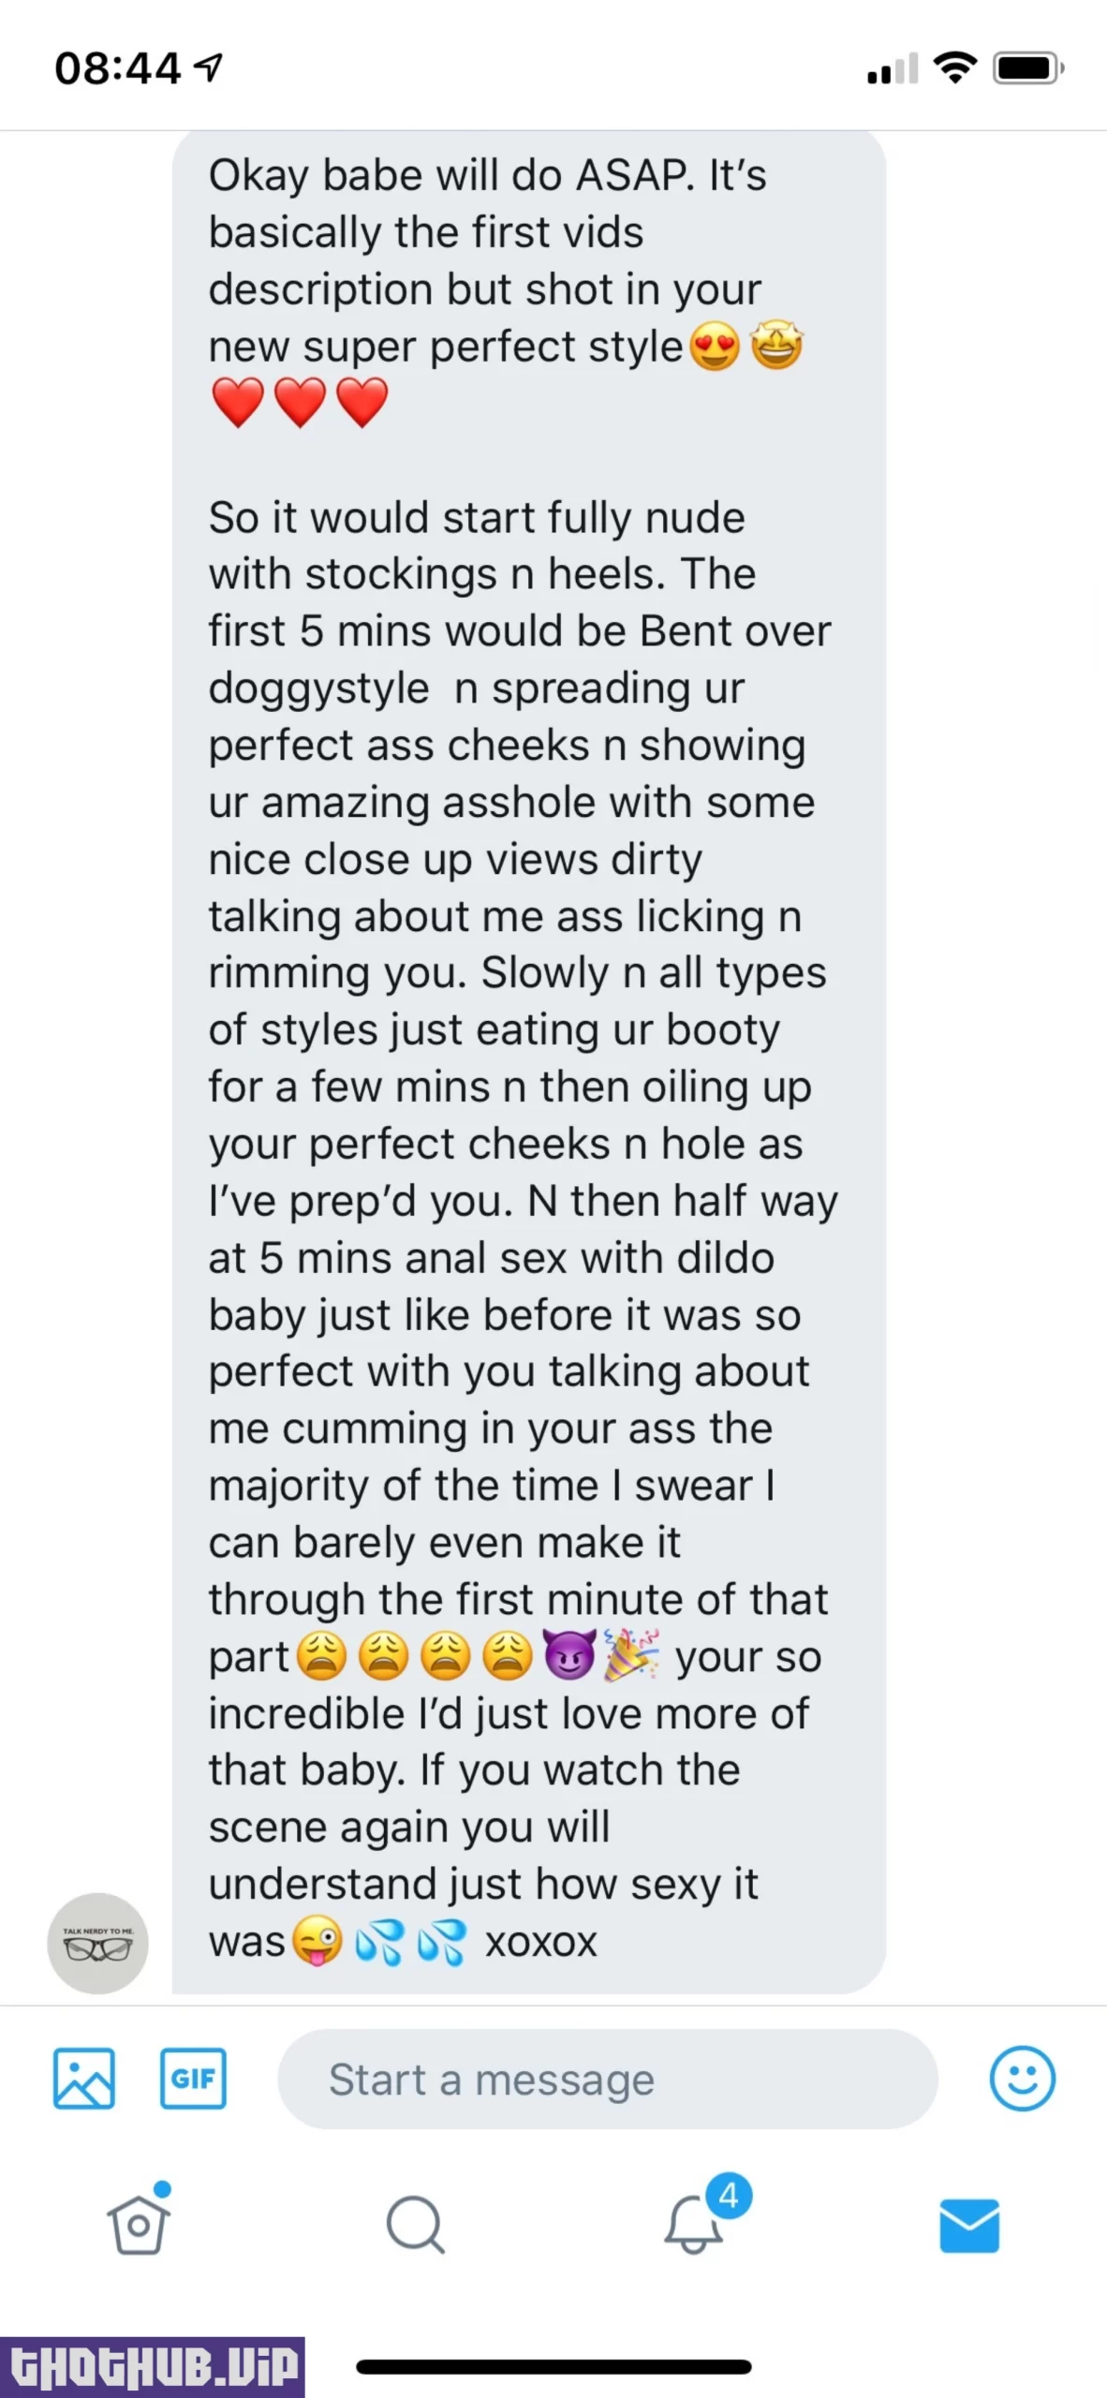This screenshot has width=1107, height=2398.
Task: Tap the location arrow beside the clock
Action: click(x=207, y=67)
